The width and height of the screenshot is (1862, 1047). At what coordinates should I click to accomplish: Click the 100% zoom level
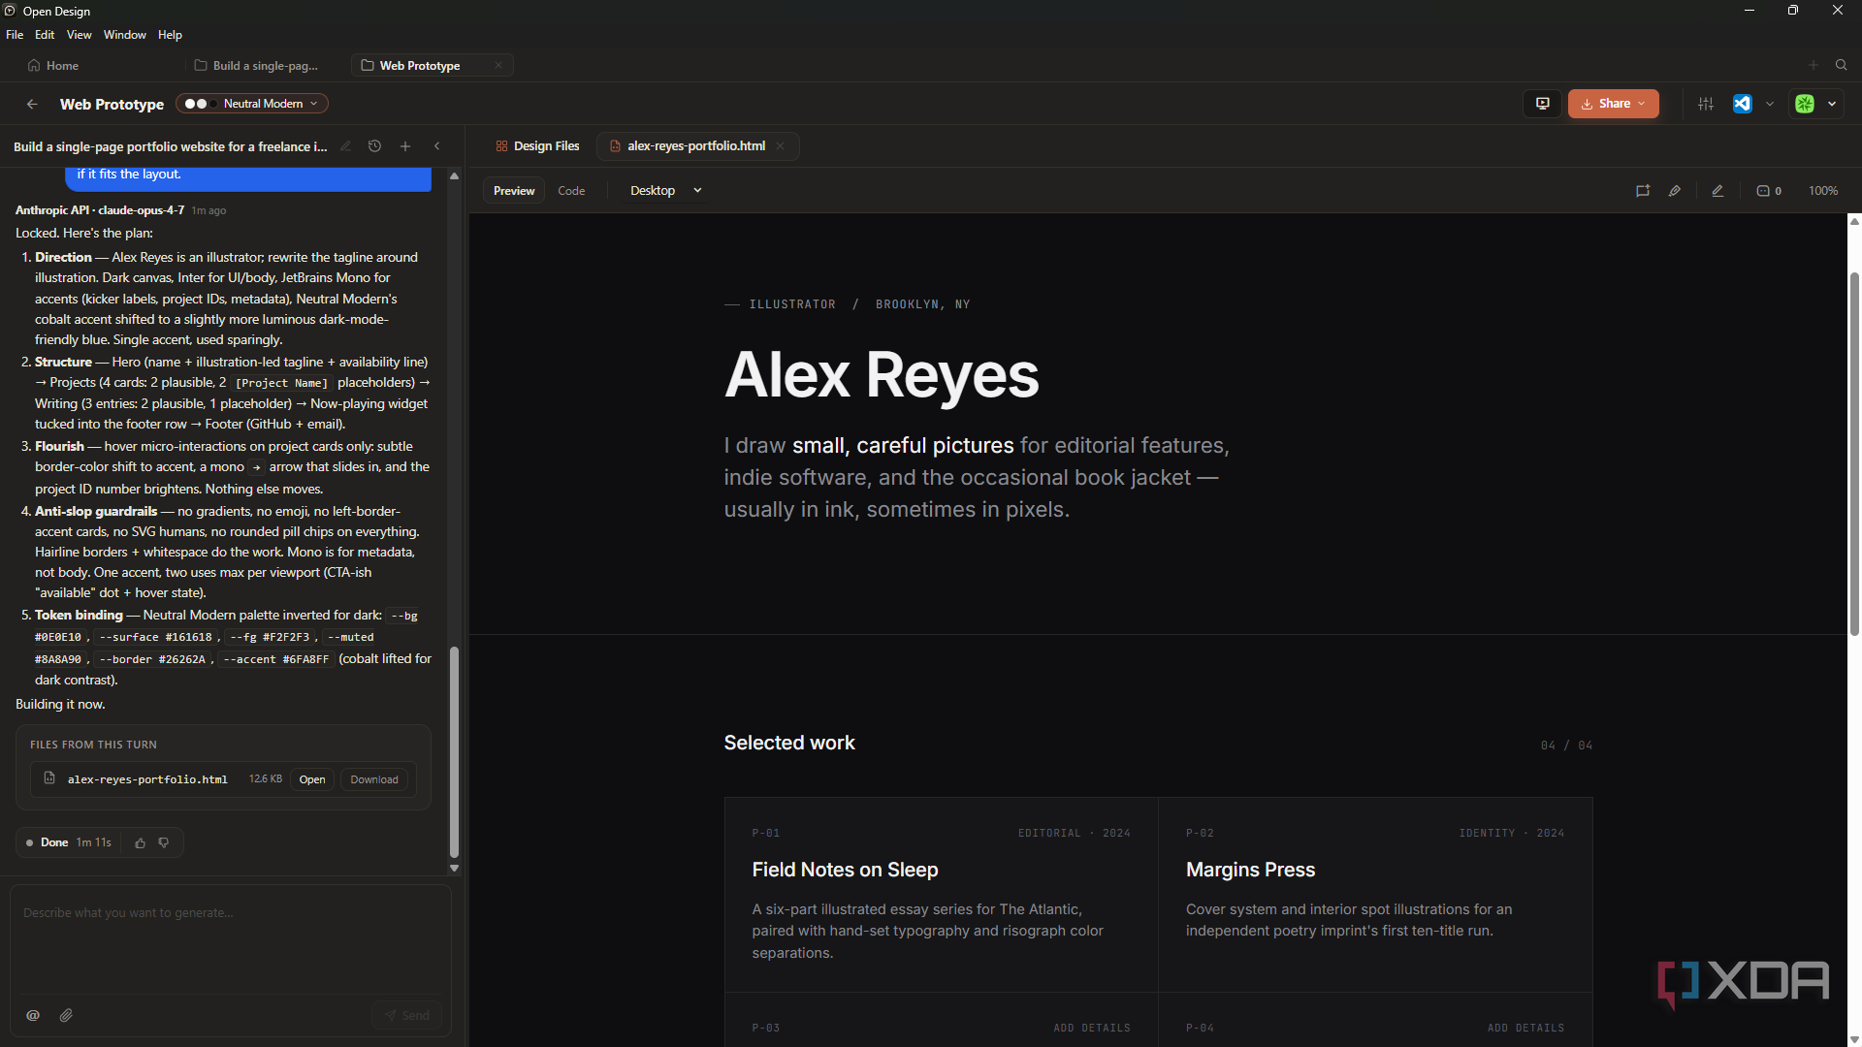[x=1823, y=191]
